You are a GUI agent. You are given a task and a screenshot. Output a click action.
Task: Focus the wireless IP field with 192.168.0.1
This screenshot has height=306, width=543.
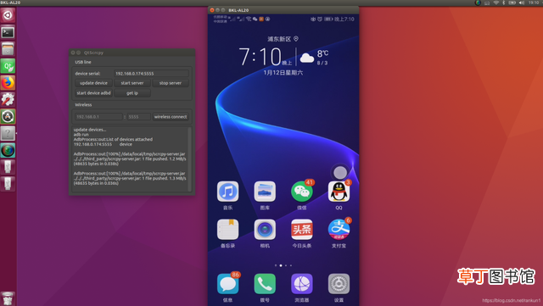click(98, 117)
